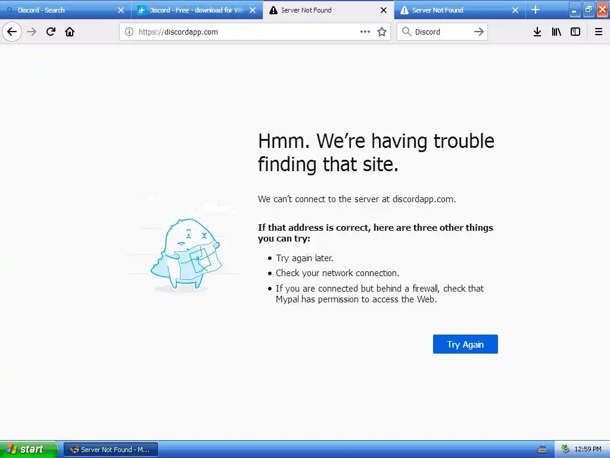Screen dimensions: 610x458
Task: Click the network tray icon
Action: point(565,450)
